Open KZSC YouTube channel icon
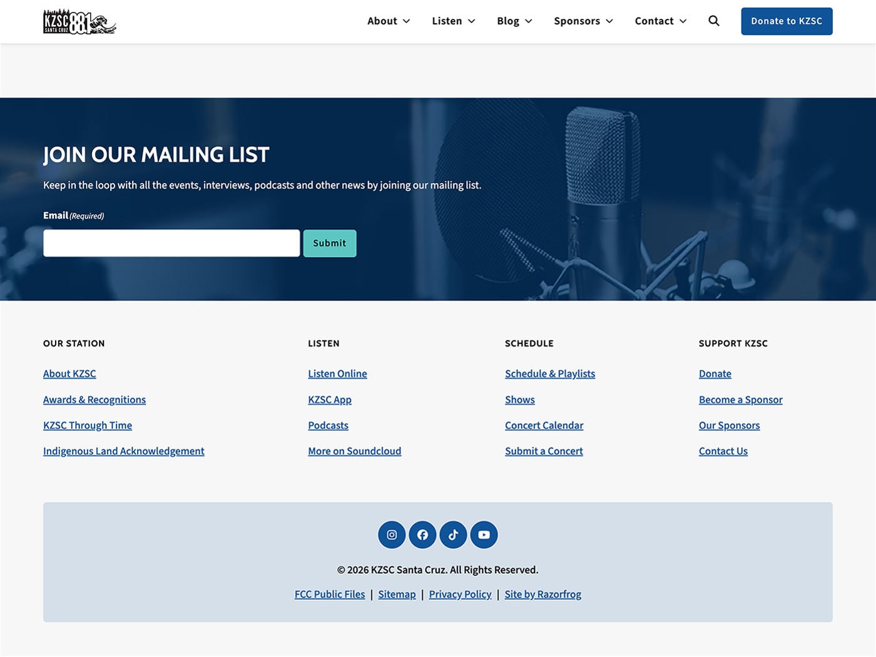 (484, 535)
